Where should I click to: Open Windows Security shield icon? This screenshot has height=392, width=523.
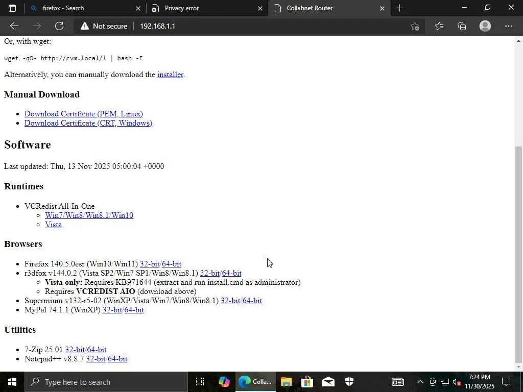[x=349, y=382]
